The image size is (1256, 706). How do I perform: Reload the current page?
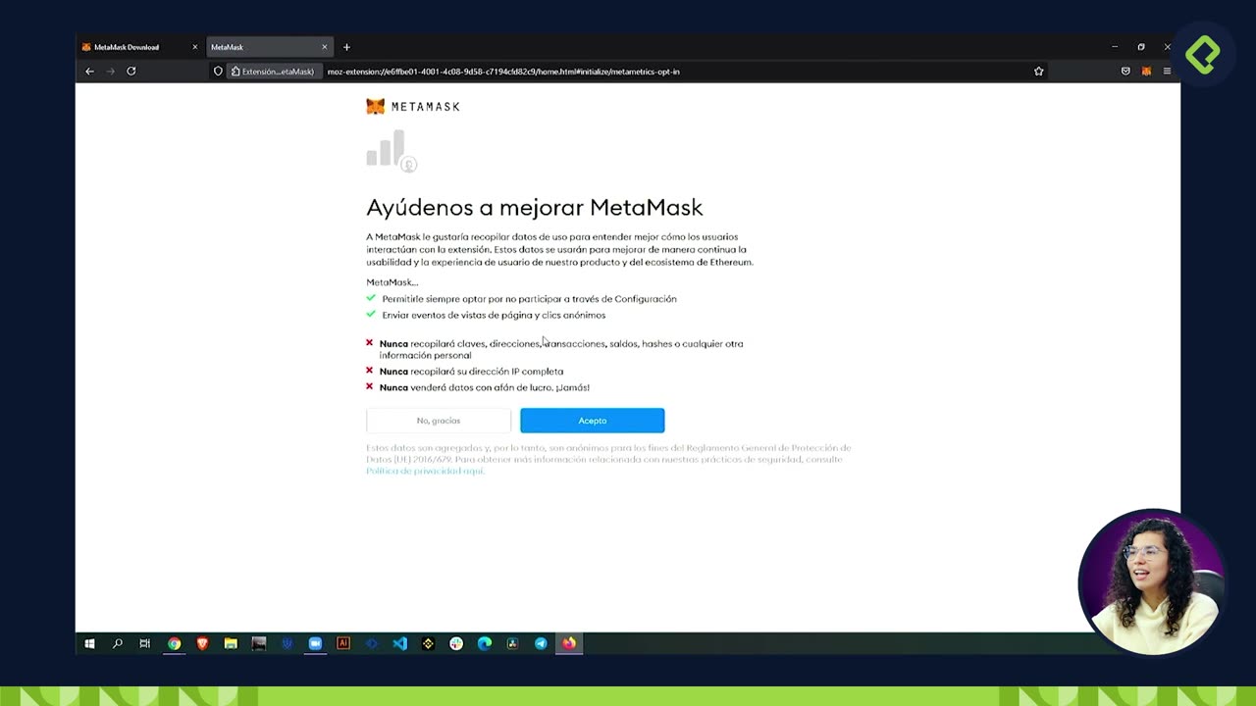coord(131,72)
